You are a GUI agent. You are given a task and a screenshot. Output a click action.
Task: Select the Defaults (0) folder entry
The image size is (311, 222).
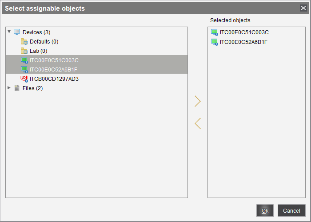click(44, 41)
